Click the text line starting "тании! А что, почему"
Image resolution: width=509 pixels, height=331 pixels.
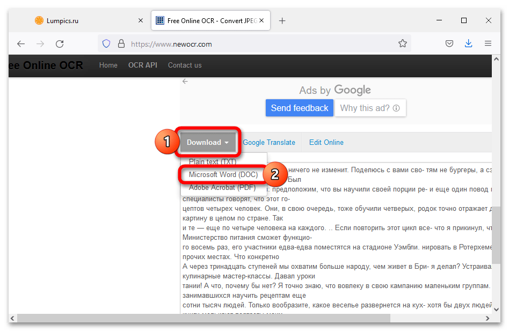(336, 286)
